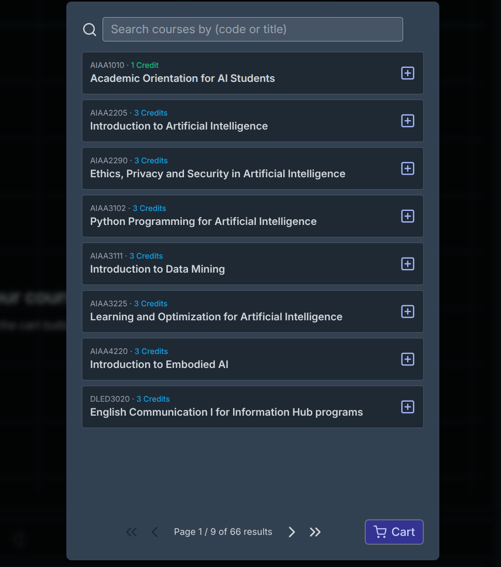Add Academic Orientation for AI Students course
The image size is (501, 567).
tap(408, 73)
